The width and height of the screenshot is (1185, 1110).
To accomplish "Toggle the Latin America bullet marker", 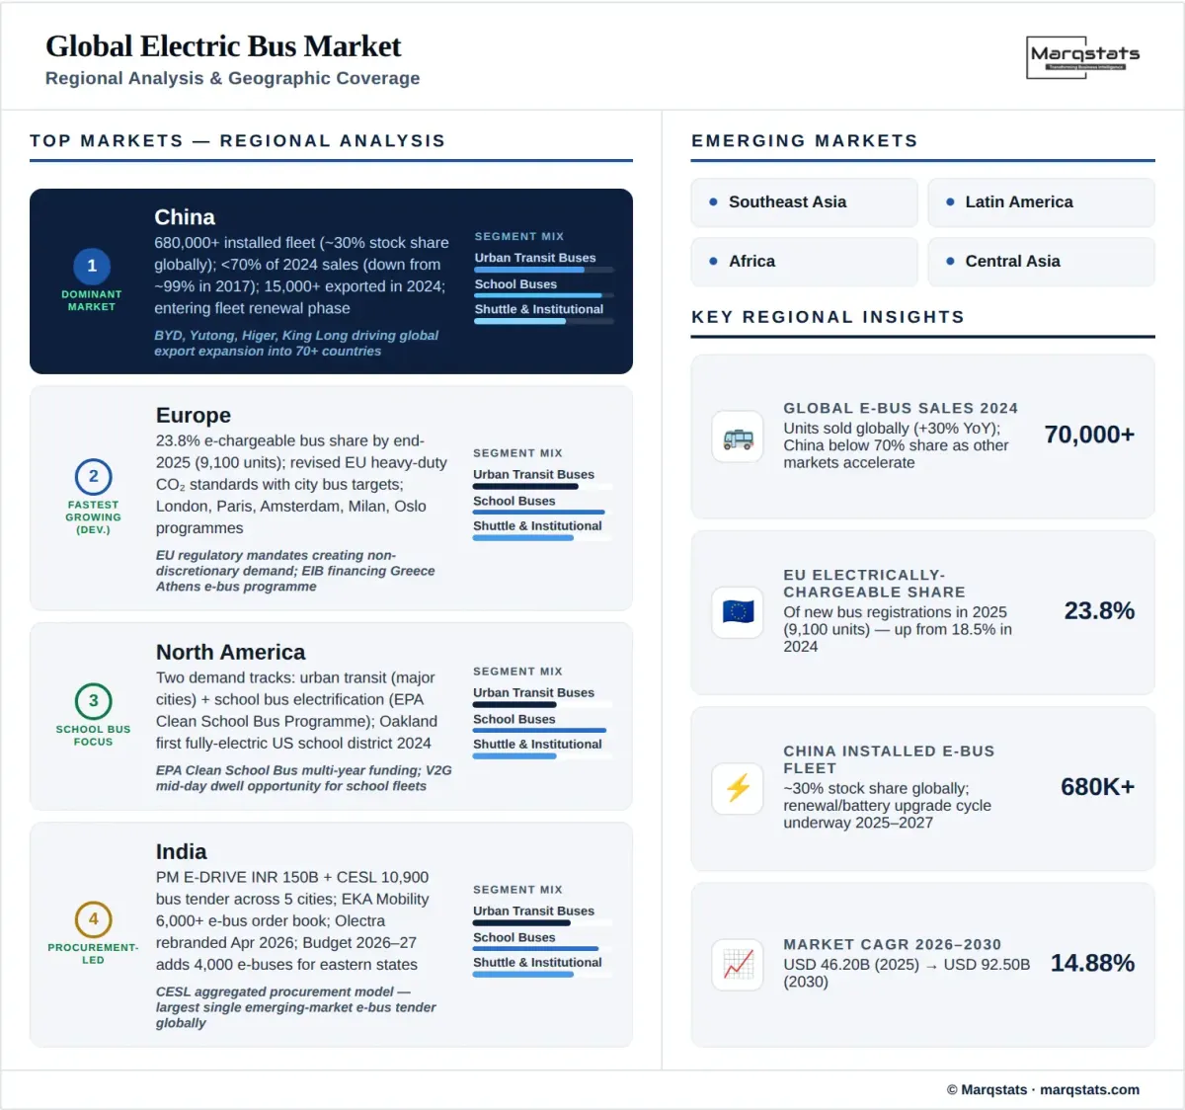I will pyautogui.click(x=949, y=201).
